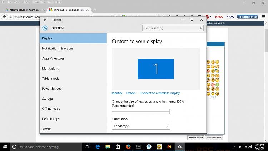Click the Submit Reply button

[x=196, y=138]
